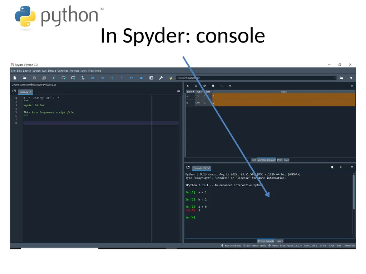Open the Tools menu
The height and width of the screenshot is (274, 366).
[83, 71]
